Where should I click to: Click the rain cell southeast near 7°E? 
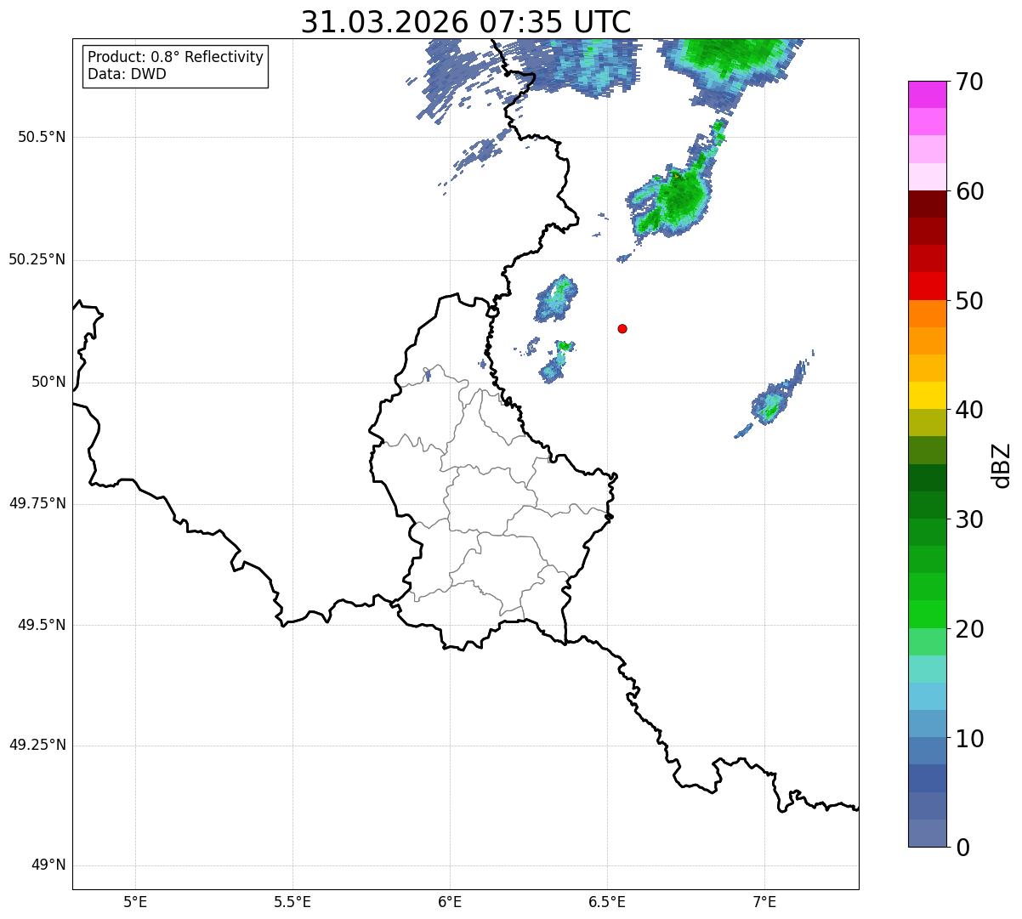point(772,400)
